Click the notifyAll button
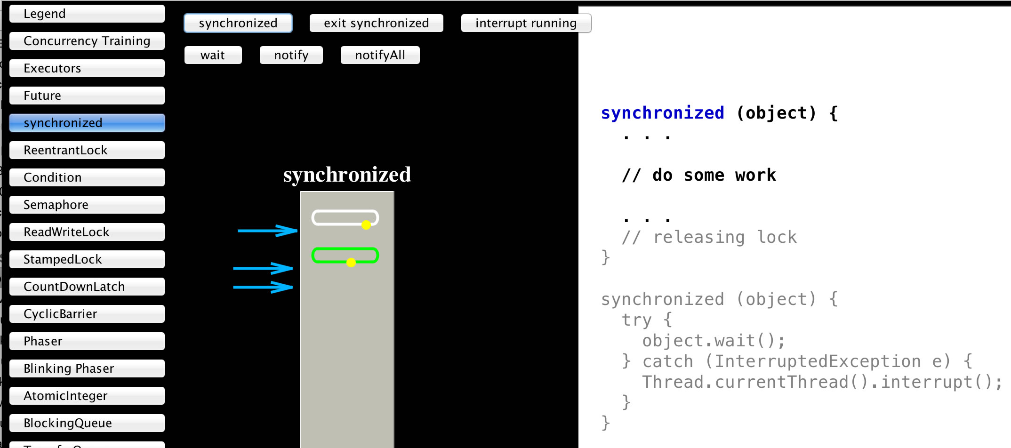The height and width of the screenshot is (448, 1011). tap(380, 55)
